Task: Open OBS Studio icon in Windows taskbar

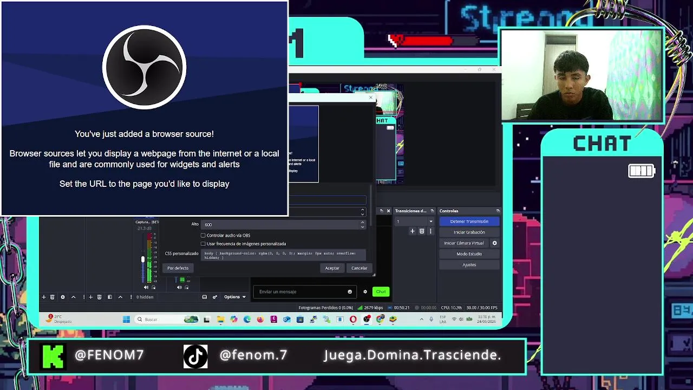Action: (x=367, y=320)
